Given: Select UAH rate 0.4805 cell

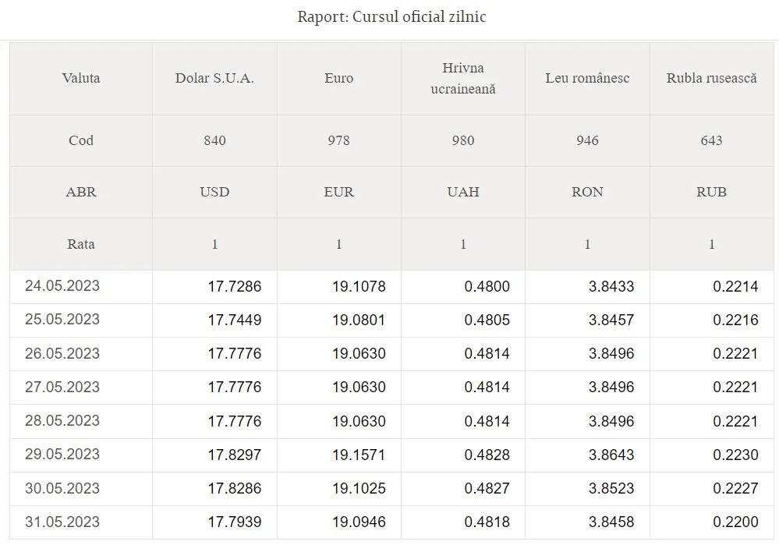Looking at the screenshot, I should click(x=463, y=320).
